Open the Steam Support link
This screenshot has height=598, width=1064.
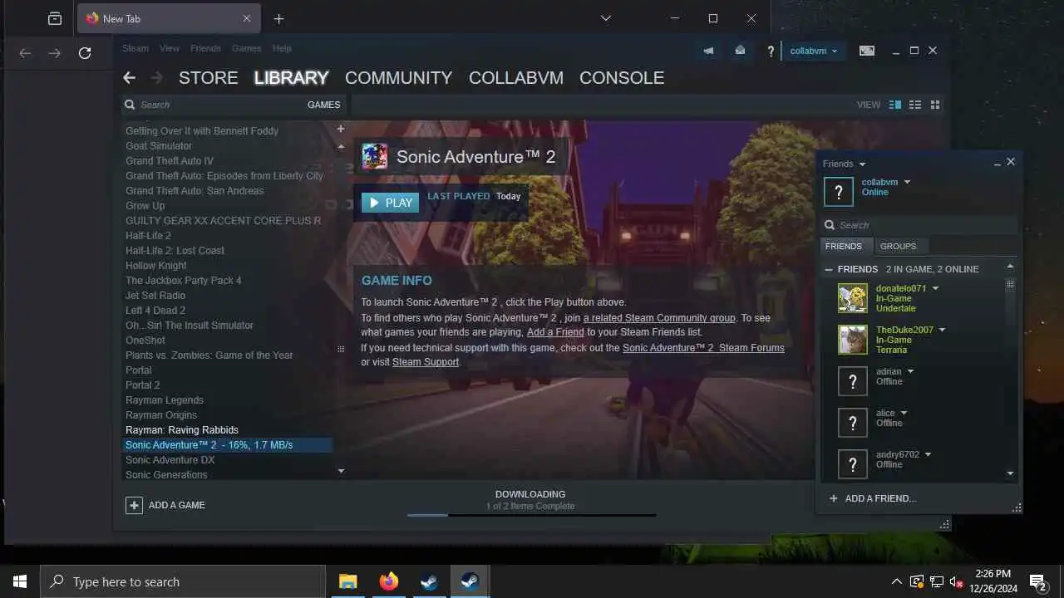pyautogui.click(x=426, y=362)
